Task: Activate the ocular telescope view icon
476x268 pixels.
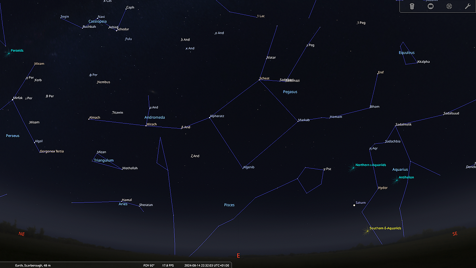Action: click(x=412, y=6)
